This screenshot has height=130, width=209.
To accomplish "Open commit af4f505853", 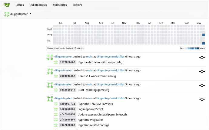I will point(68,115).
